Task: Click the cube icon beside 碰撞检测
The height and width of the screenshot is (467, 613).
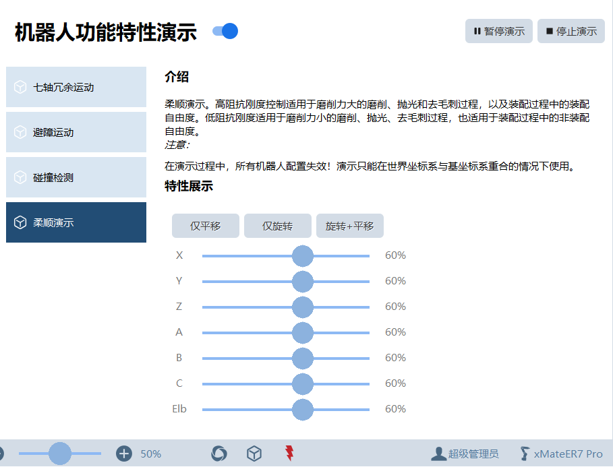Action: pyautogui.click(x=20, y=177)
